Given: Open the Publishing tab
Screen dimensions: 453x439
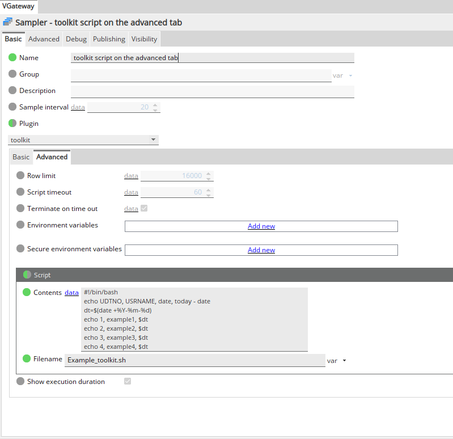Looking at the screenshot, I should click(109, 39).
